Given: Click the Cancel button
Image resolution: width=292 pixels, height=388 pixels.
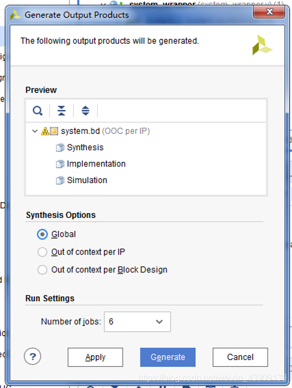Looking at the screenshot, I should point(240,357).
